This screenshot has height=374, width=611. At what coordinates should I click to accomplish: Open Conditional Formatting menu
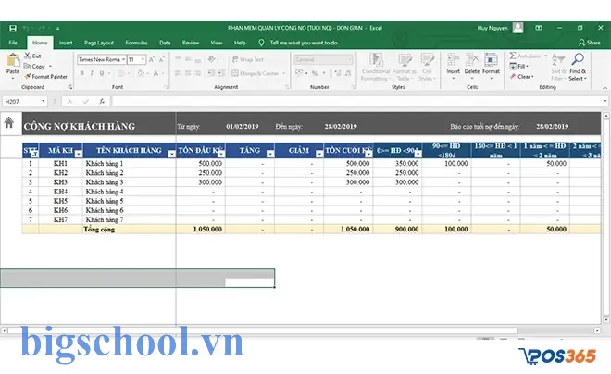tap(376, 67)
